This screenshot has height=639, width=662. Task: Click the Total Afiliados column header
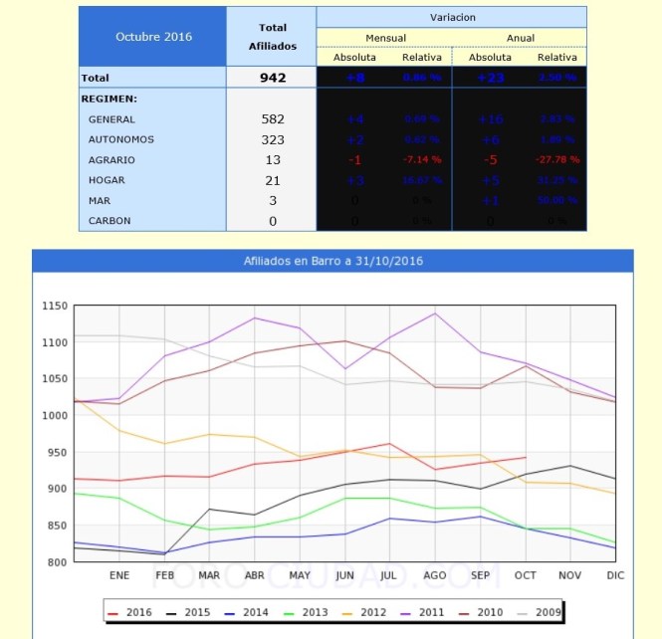[272, 37]
